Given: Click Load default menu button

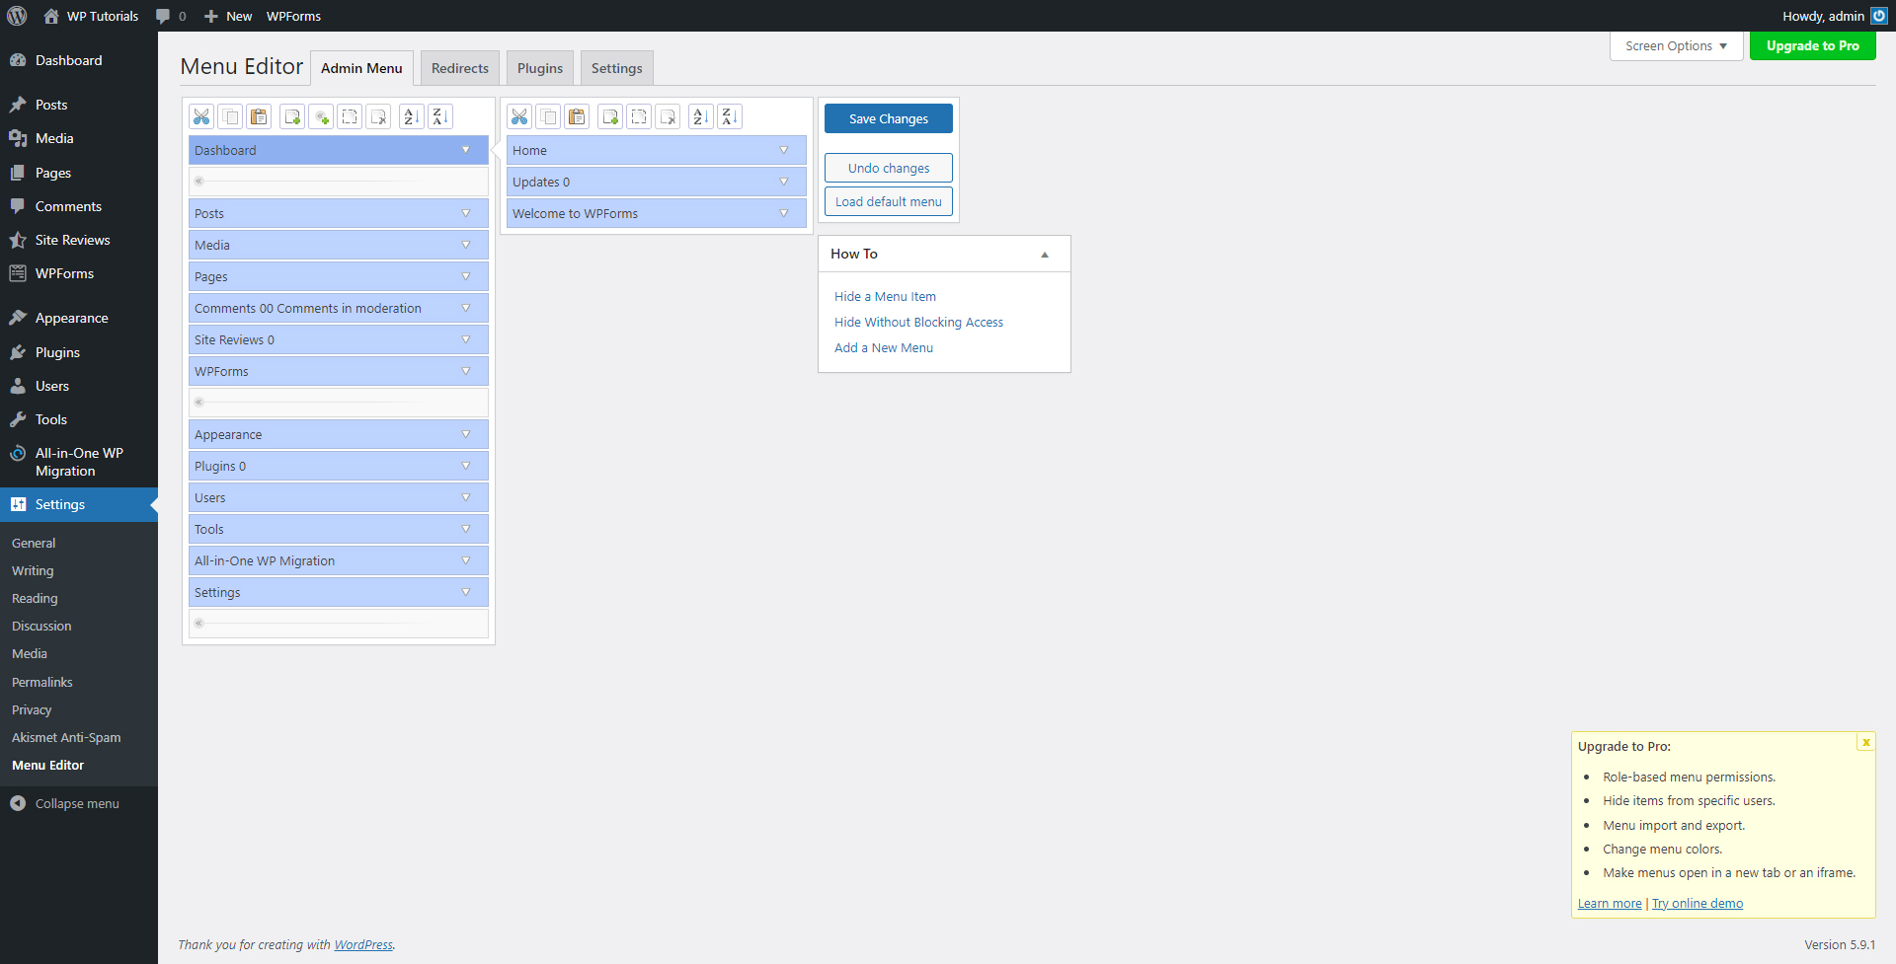Looking at the screenshot, I should pos(889,201).
